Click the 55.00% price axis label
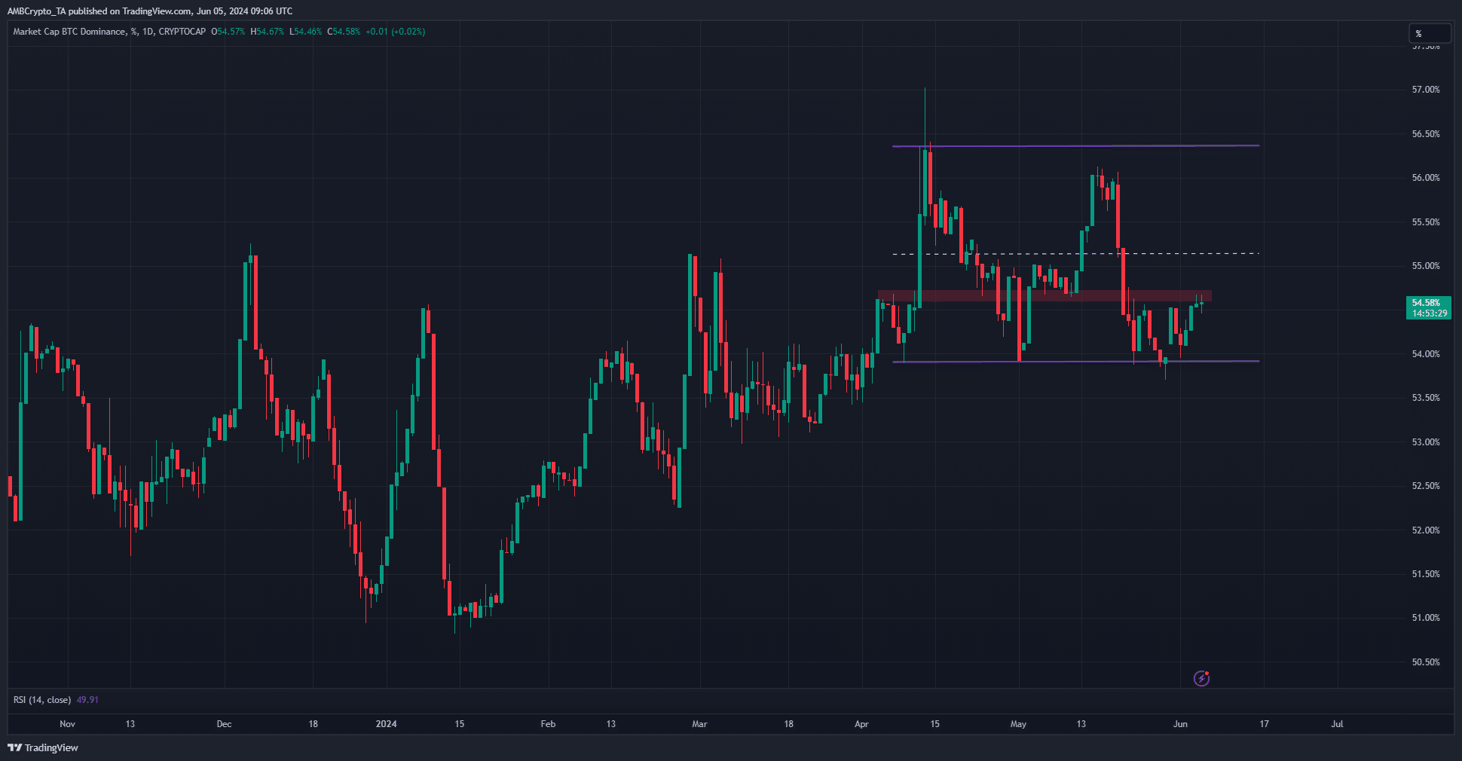1462x761 pixels. 1426,266
